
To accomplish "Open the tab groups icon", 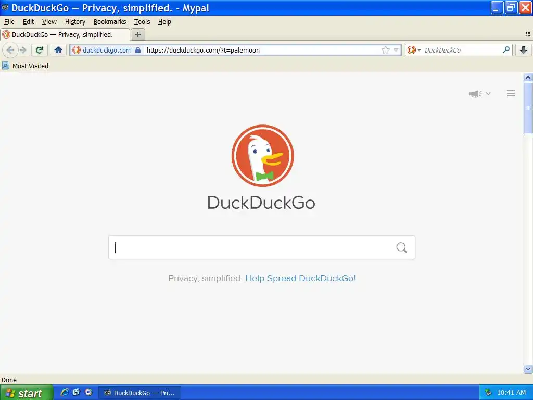I will (x=528, y=34).
